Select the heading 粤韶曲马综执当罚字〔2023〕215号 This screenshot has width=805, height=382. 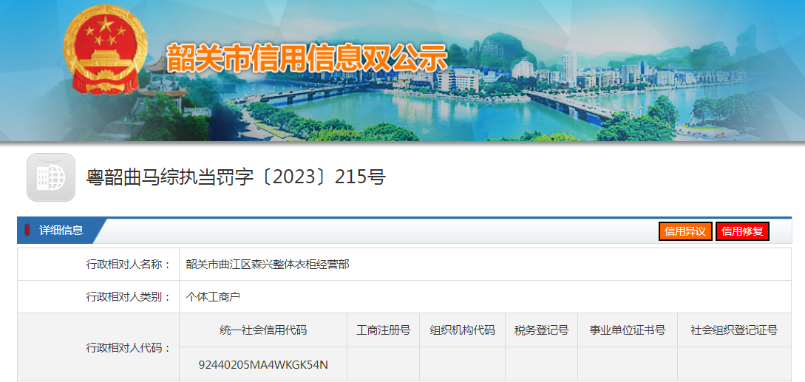pos(237,177)
